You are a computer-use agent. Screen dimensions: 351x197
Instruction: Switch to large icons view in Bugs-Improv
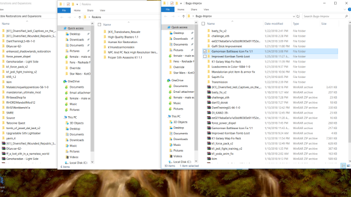[x=348, y=166]
